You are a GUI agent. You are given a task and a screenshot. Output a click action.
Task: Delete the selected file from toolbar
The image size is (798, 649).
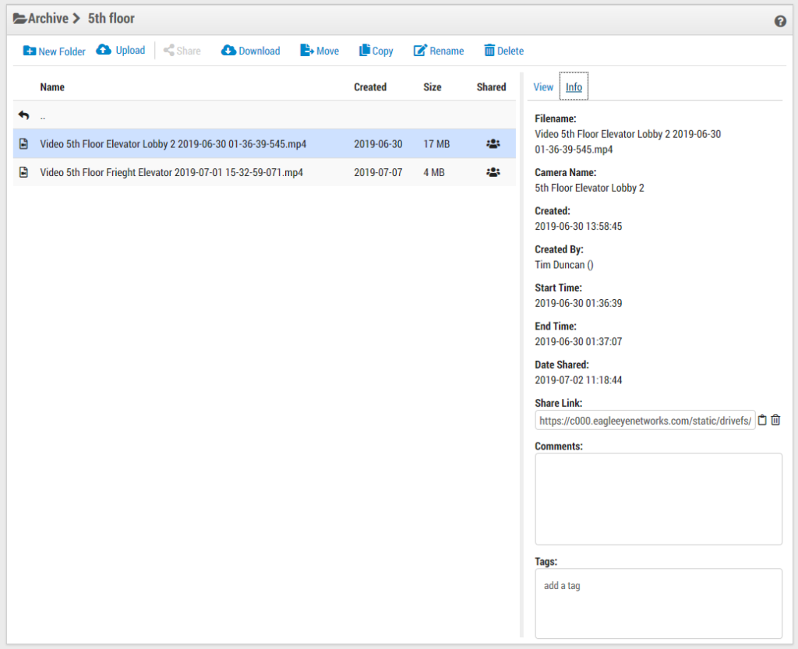click(x=503, y=51)
